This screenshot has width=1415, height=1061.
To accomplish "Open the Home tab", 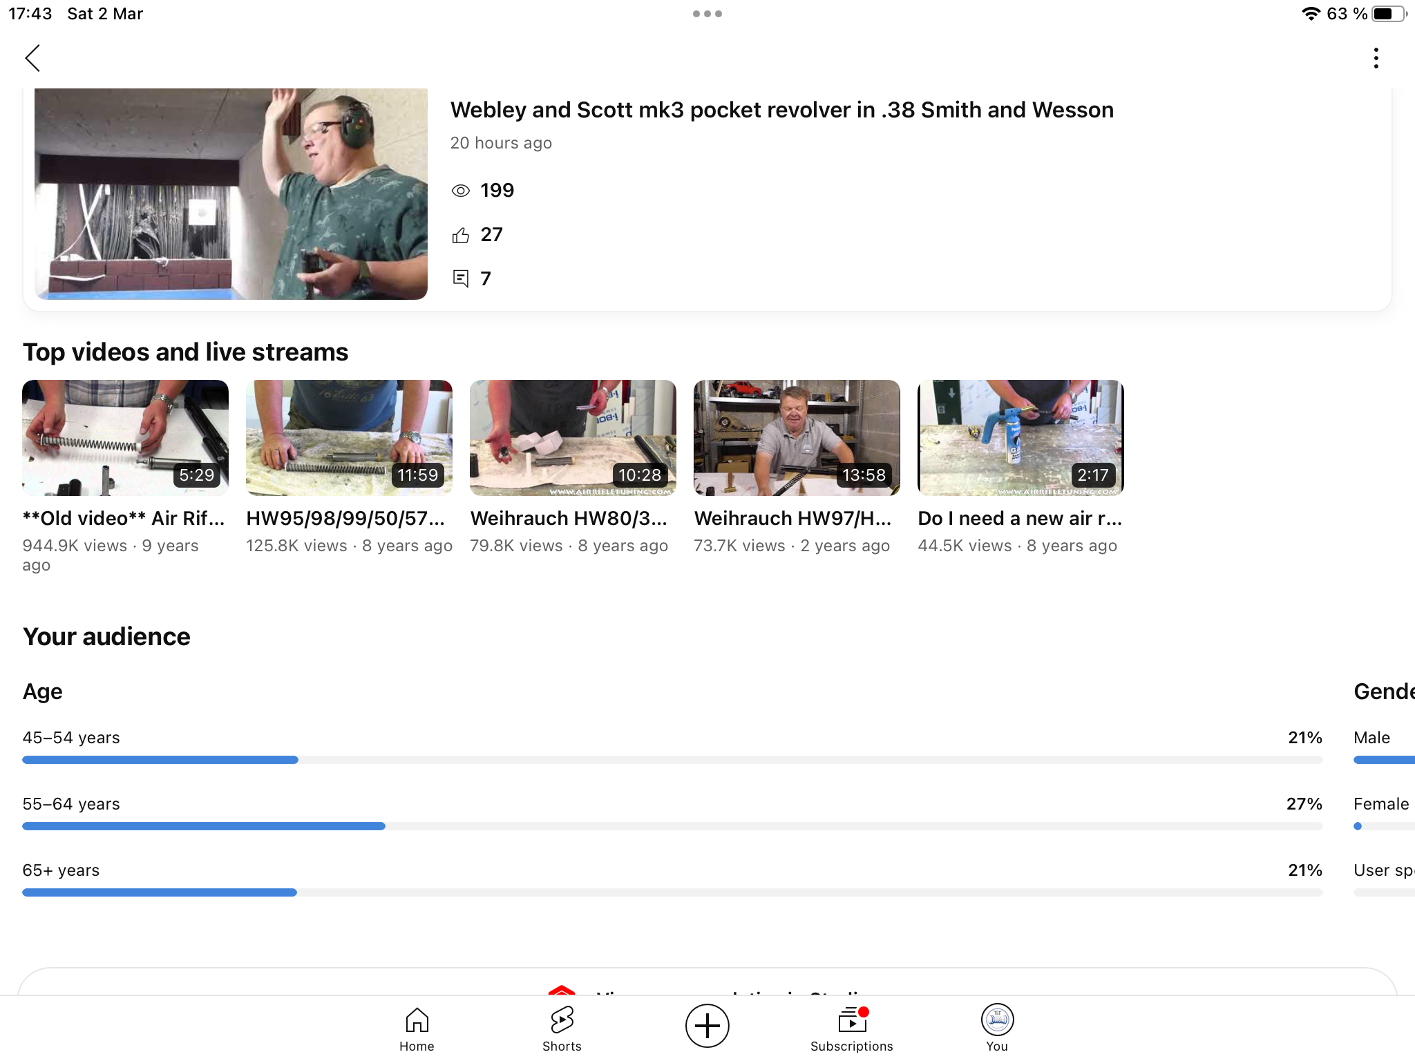I will click(417, 1029).
